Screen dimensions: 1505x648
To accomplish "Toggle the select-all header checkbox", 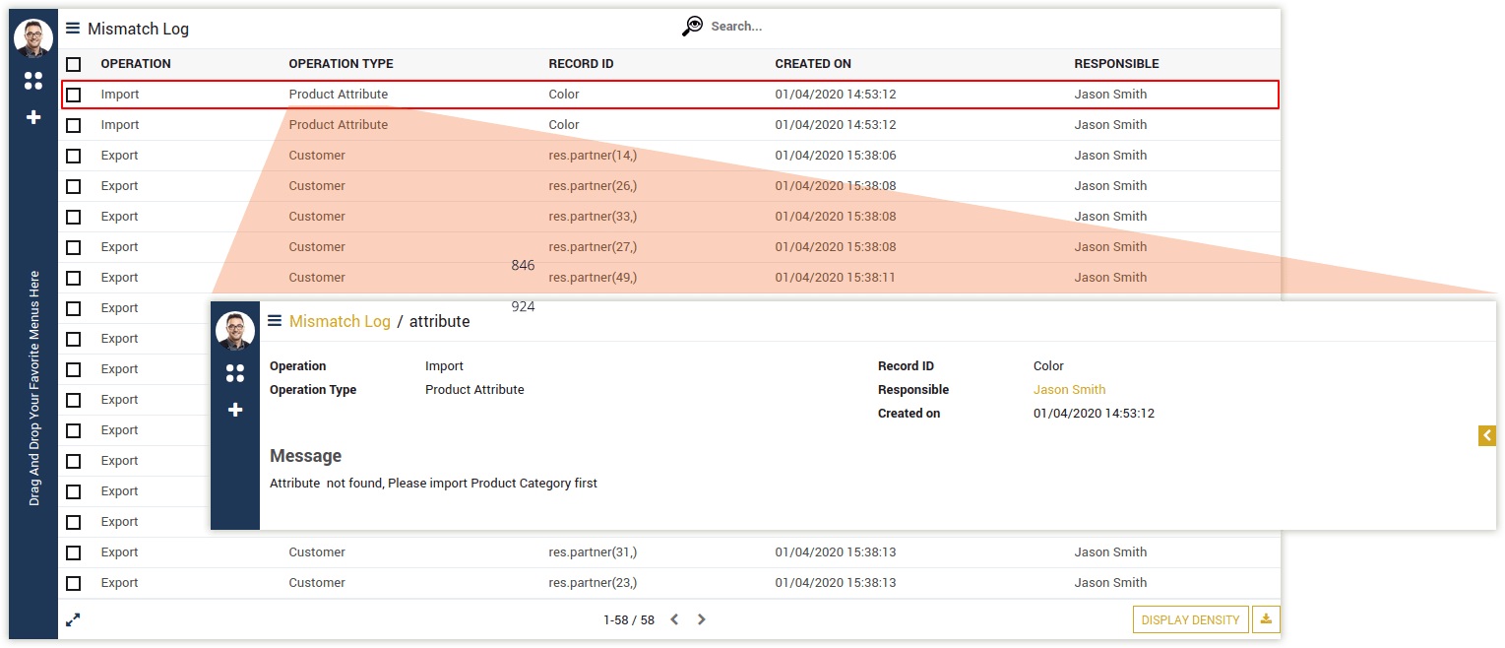I will click(74, 64).
